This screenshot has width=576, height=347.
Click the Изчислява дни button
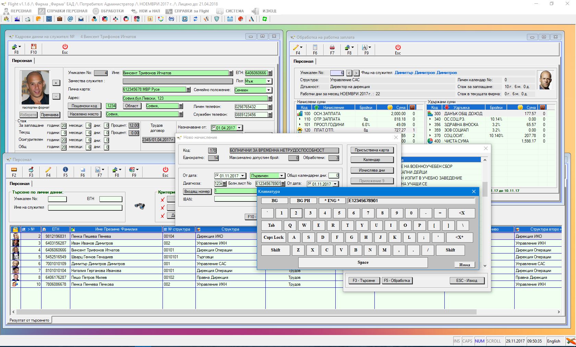[x=372, y=170]
